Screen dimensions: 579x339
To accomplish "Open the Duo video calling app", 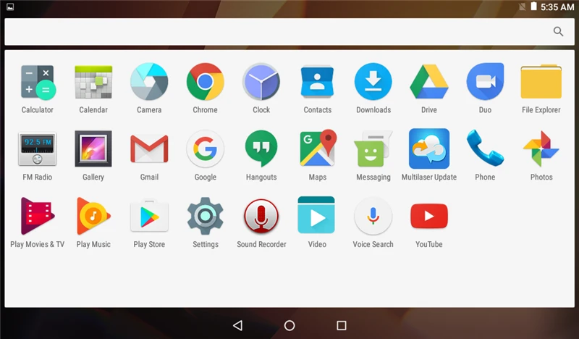I will coord(485,82).
